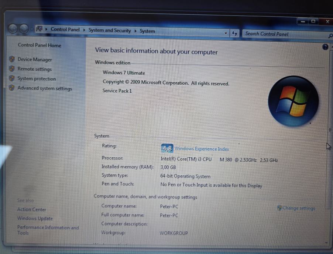Open Action Center under See also

pos(32,209)
